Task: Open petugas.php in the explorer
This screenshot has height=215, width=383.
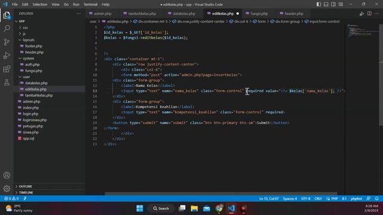Action: [x=33, y=126]
